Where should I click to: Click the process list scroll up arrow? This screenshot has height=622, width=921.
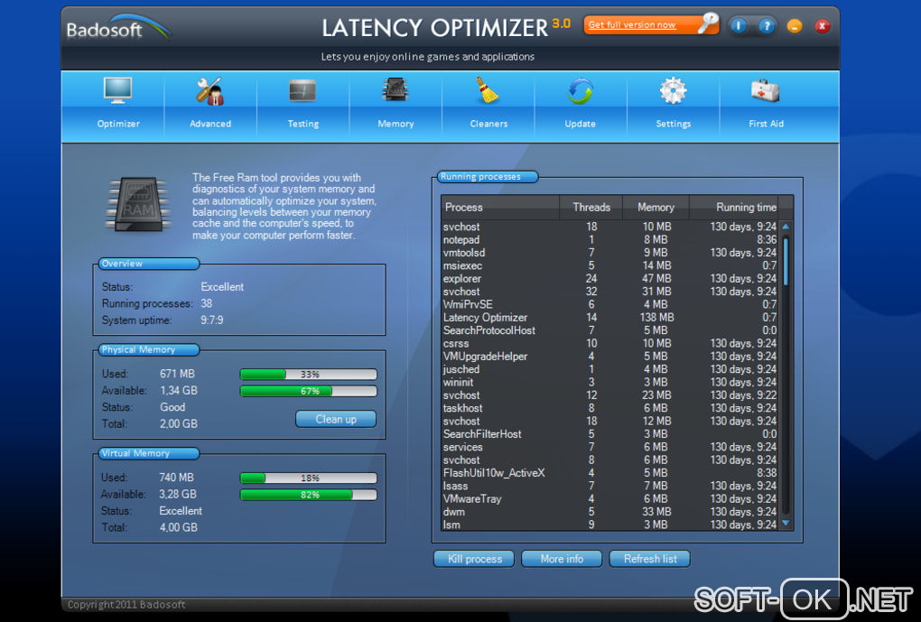point(786,227)
